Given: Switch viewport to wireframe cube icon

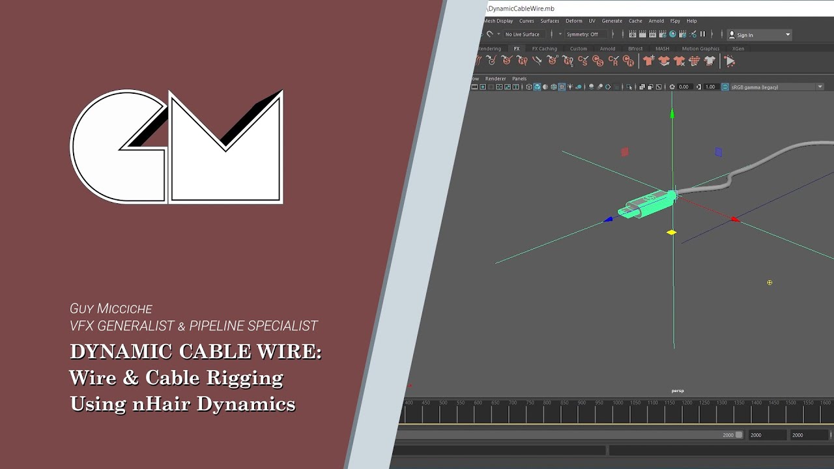Looking at the screenshot, I should point(528,87).
